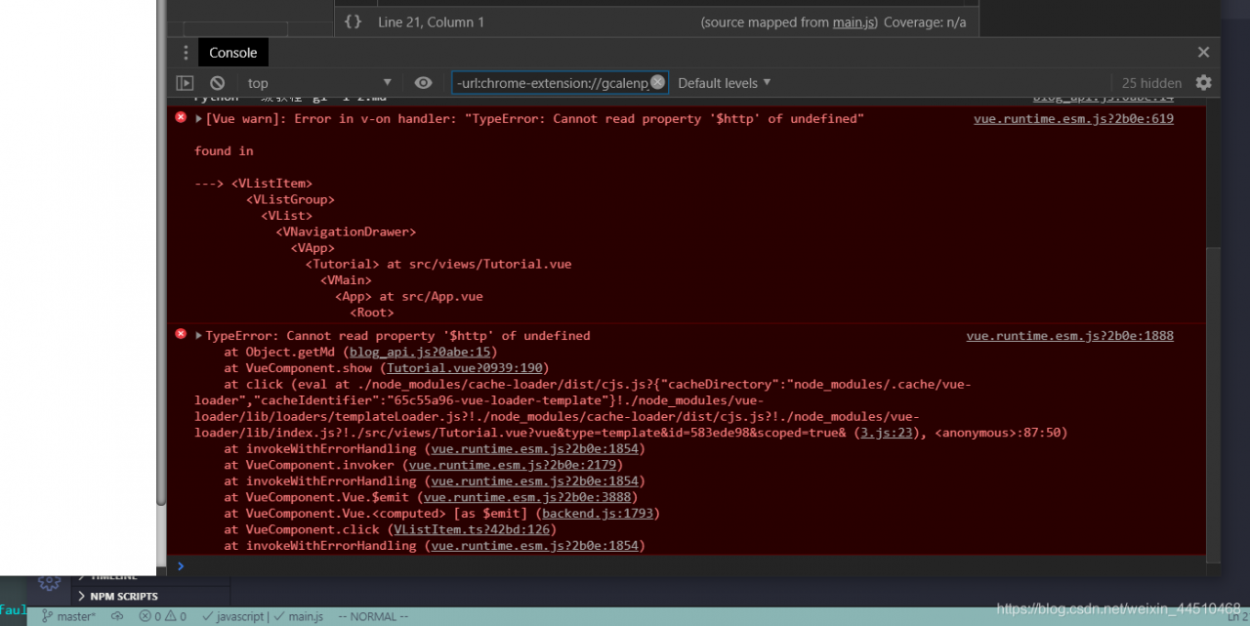Close the Console drawer
The width and height of the screenshot is (1250, 626).
pos(1203,53)
